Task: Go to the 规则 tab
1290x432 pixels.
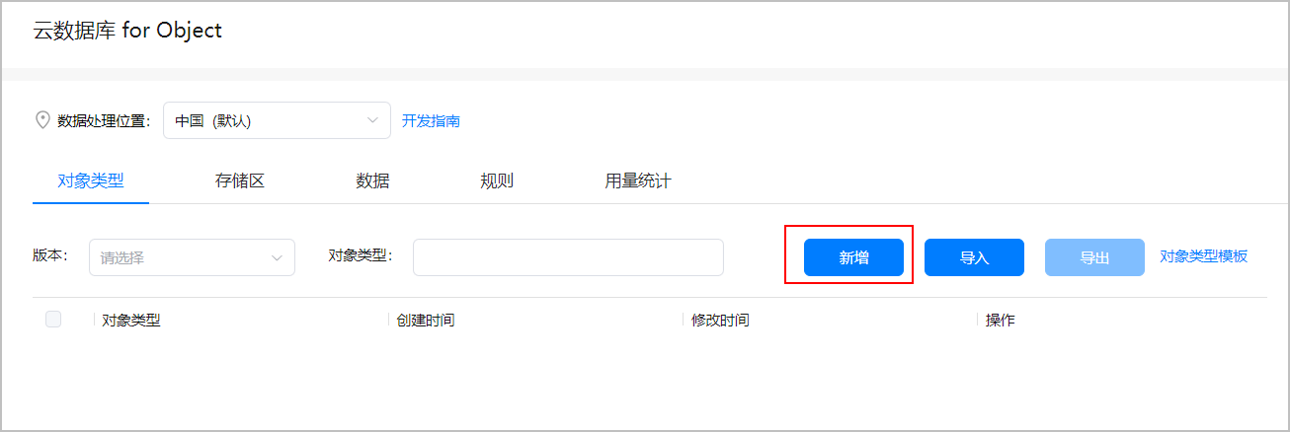Action: tap(497, 181)
